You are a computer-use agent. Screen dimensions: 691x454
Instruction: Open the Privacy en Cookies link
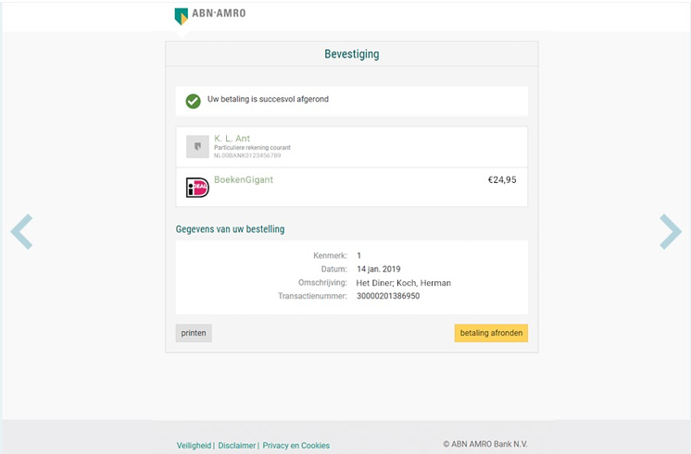pyautogui.click(x=296, y=445)
